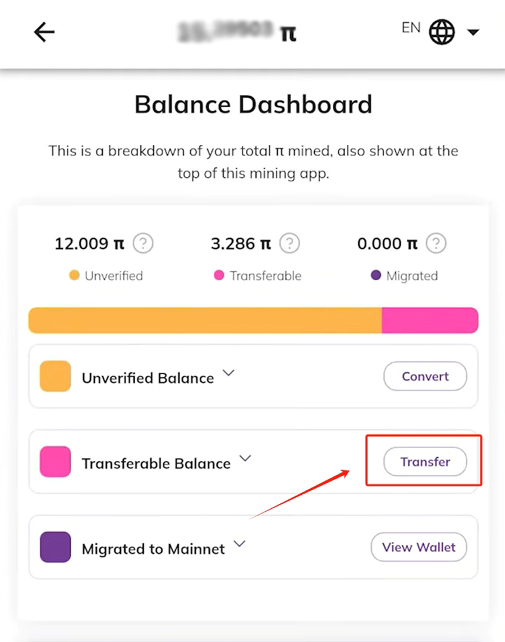Click help icon next to 12.009 π
This screenshot has height=642, width=505.
(x=144, y=244)
